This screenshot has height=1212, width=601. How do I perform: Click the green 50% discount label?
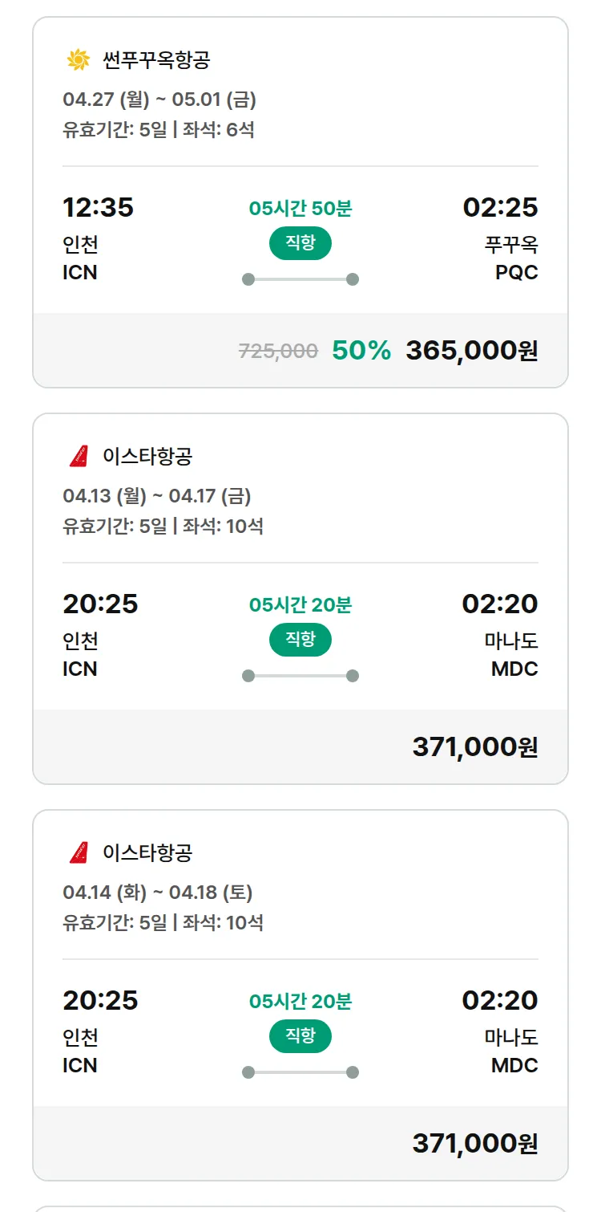click(361, 351)
